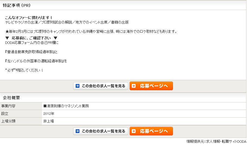Click the 設立 row label
The width and height of the screenshot is (247, 146).
(5, 114)
